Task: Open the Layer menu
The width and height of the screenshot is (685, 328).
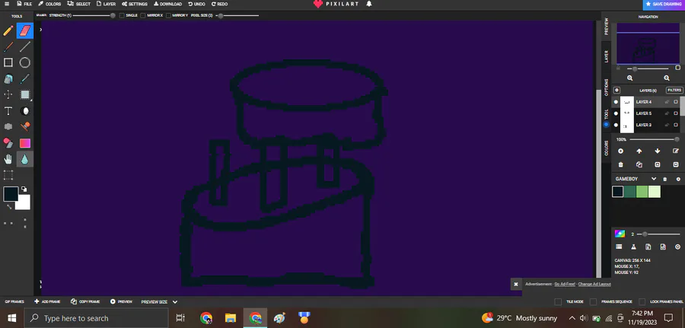Action: click(x=106, y=4)
